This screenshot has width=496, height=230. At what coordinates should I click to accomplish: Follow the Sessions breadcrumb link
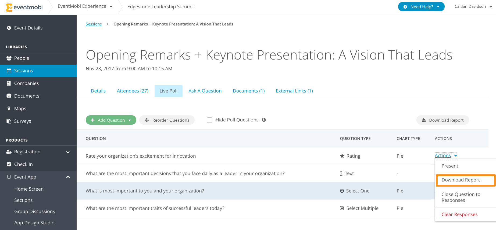tap(94, 24)
